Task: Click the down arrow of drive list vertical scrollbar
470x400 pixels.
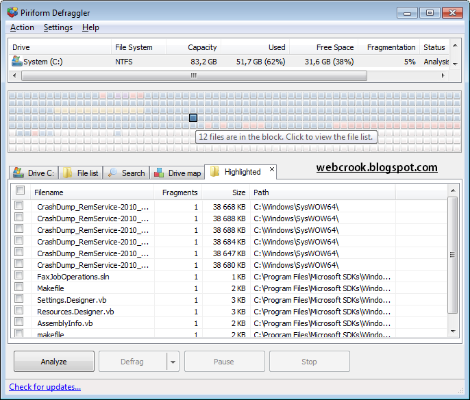Action: point(455,64)
